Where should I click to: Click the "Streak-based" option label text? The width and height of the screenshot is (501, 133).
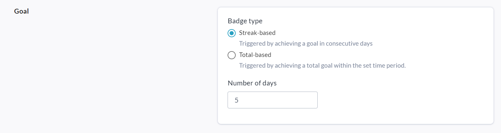click(257, 33)
